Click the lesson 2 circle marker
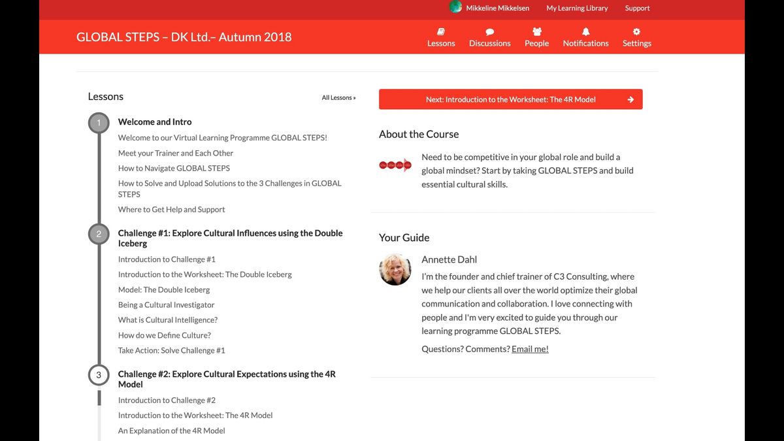 tap(99, 234)
